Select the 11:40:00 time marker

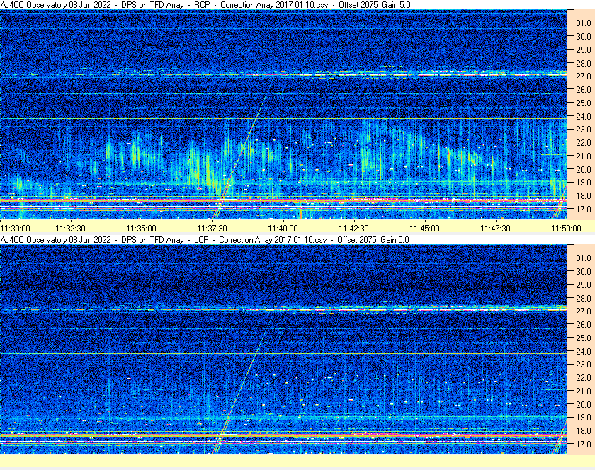(x=283, y=228)
